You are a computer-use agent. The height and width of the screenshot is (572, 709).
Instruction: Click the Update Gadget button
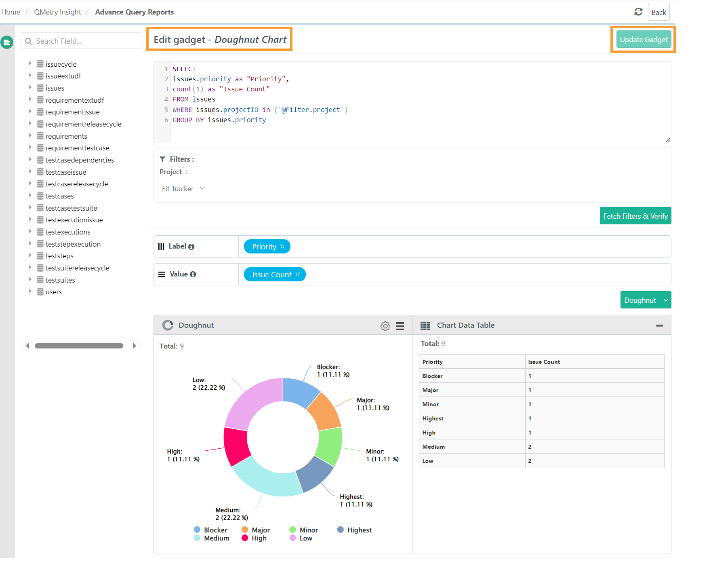pyautogui.click(x=643, y=39)
